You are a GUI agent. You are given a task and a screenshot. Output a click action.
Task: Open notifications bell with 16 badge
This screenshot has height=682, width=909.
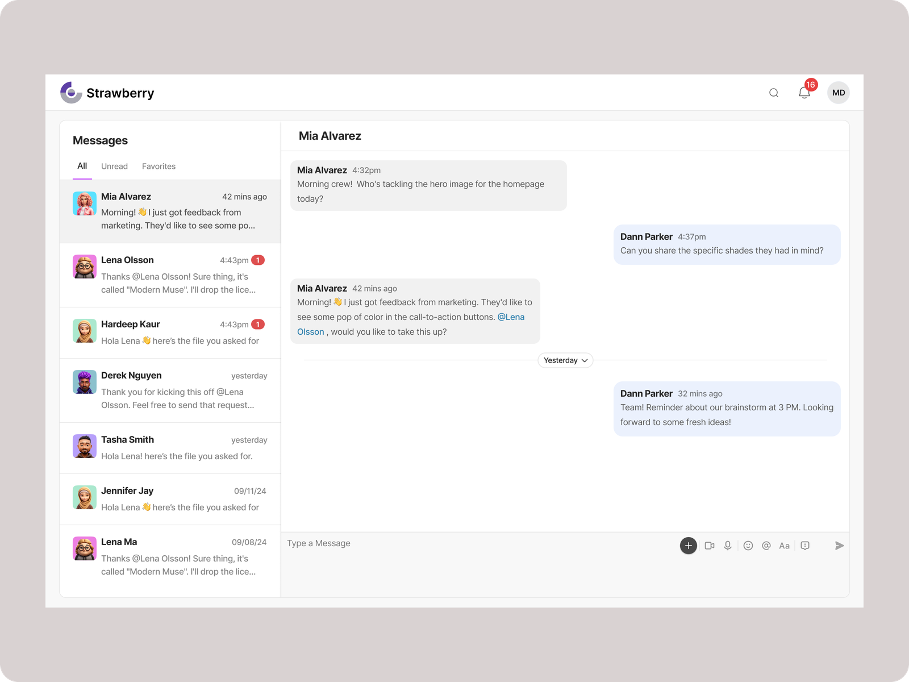pyautogui.click(x=804, y=93)
